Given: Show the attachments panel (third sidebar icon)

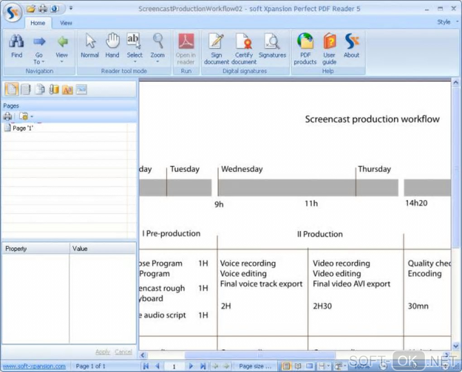Looking at the screenshot, I should point(39,89).
